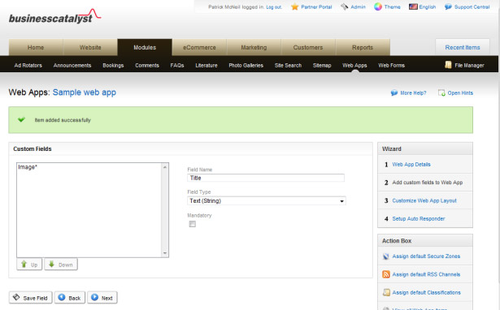Open Web App Details wizard step
The image size is (500, 310).
[411, 164]
